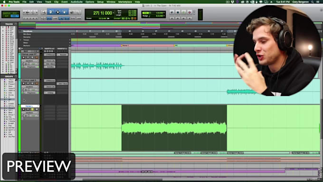
Task: Open the File menu
Action: coord(24,2)
